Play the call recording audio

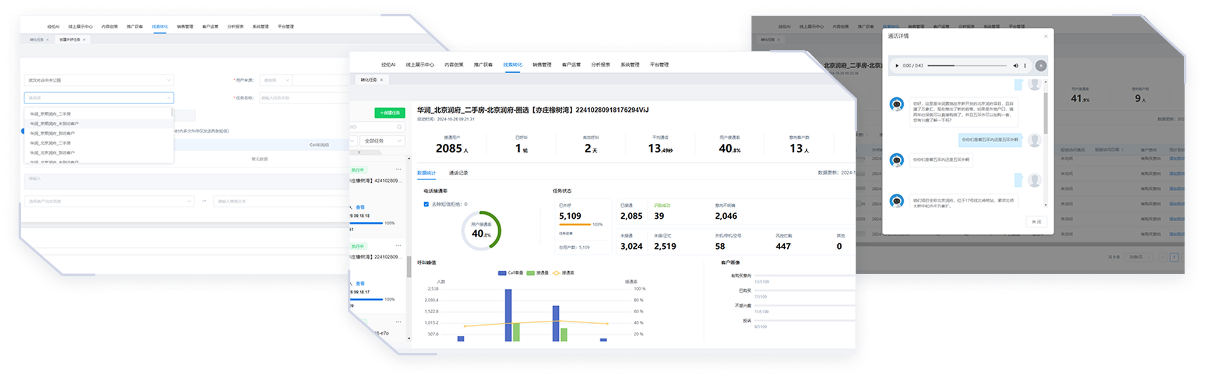click(x=897, y=66)
